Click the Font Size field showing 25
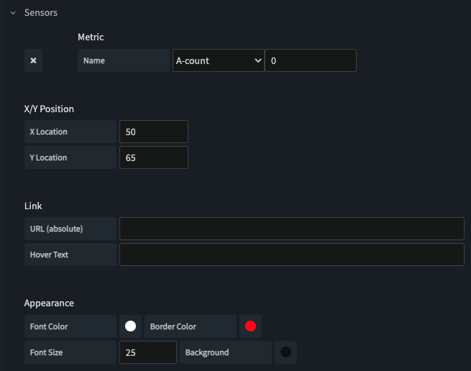471x371 pixels. point(148,352)
